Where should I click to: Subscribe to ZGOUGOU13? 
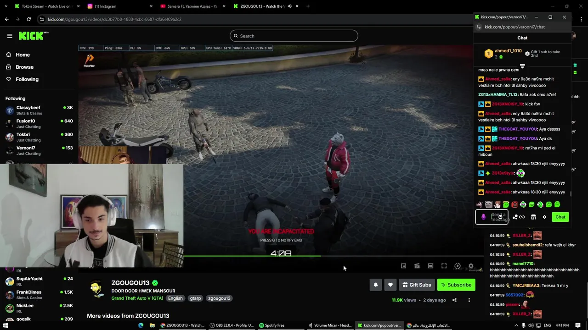click(456, 285)
